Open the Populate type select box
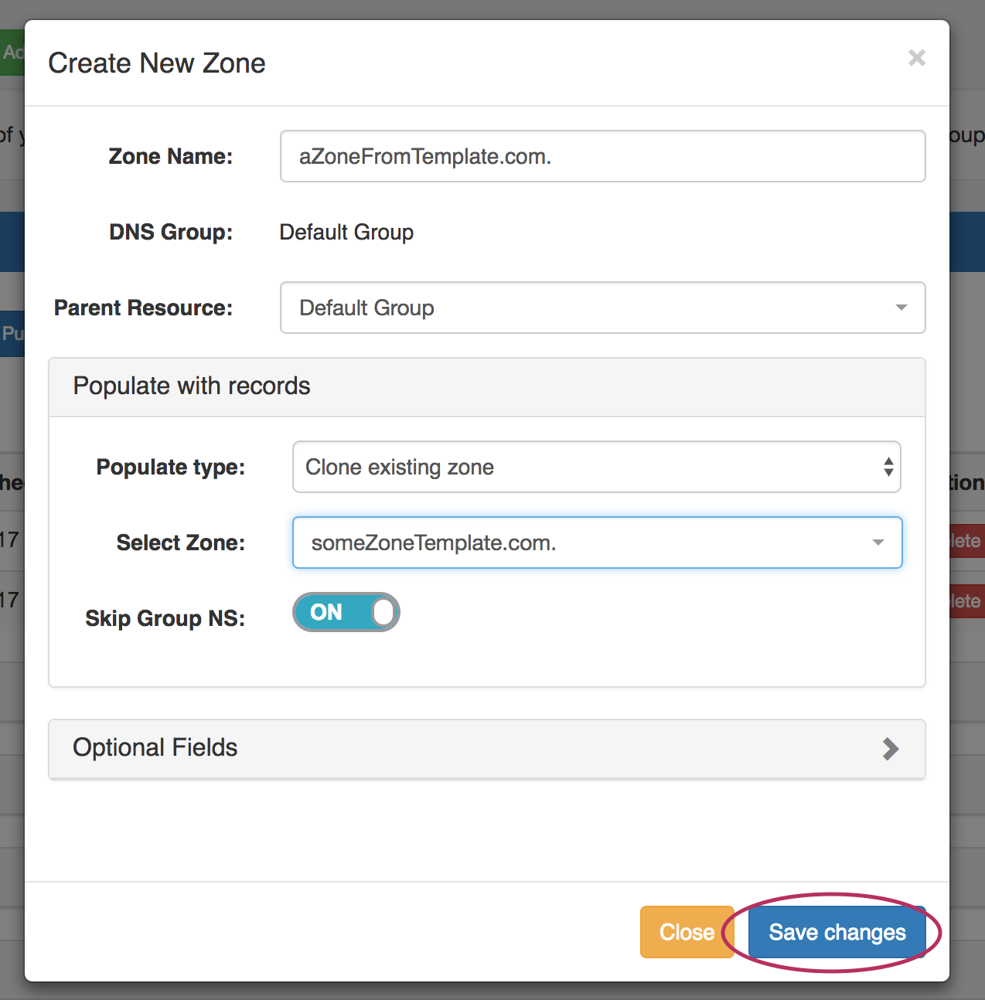 click(588, 467)
